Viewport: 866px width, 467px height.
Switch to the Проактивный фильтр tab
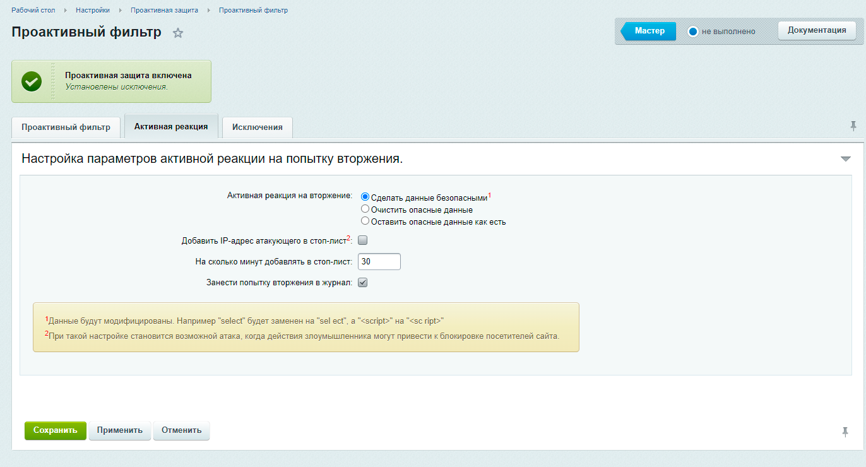click(66, 127)
